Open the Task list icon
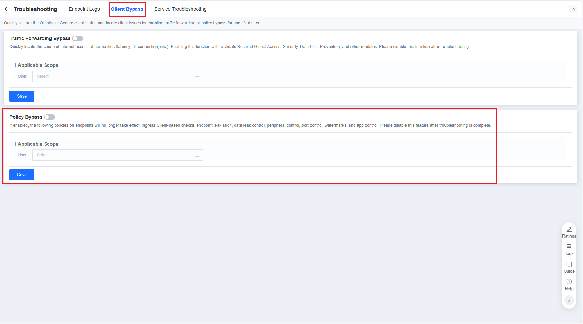 pos(569,246)
